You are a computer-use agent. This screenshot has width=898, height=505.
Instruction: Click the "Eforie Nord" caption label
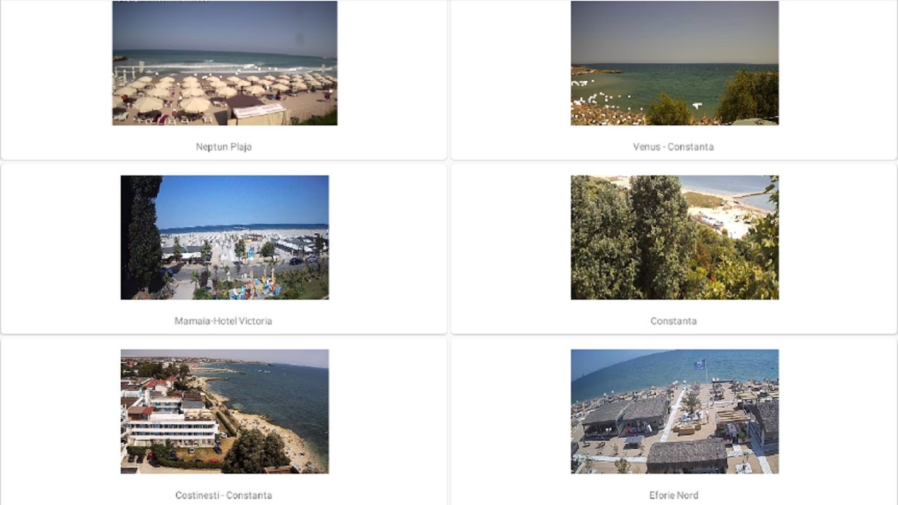[x=674, y=496]
